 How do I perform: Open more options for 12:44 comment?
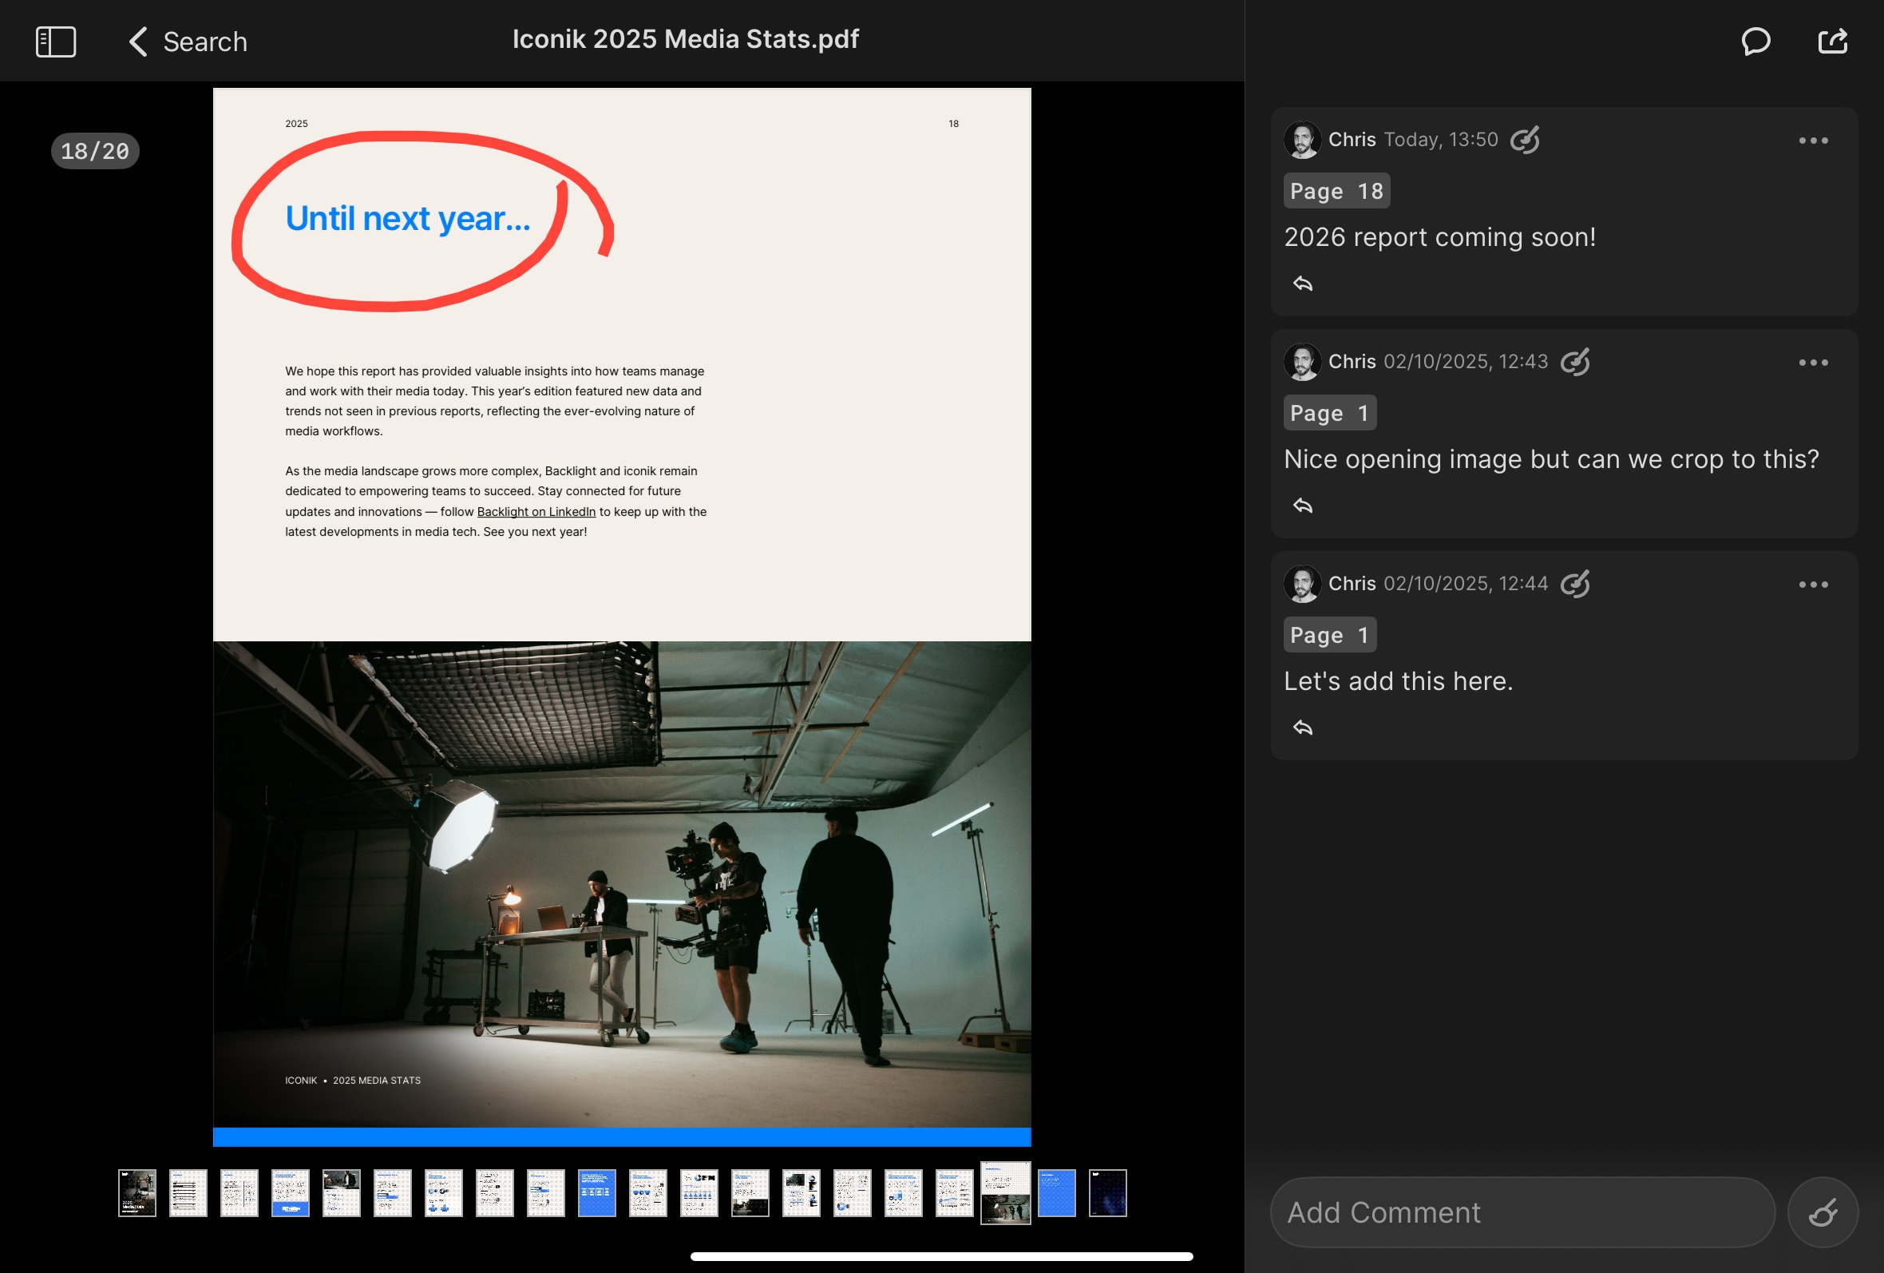(x=1813, y=585)
